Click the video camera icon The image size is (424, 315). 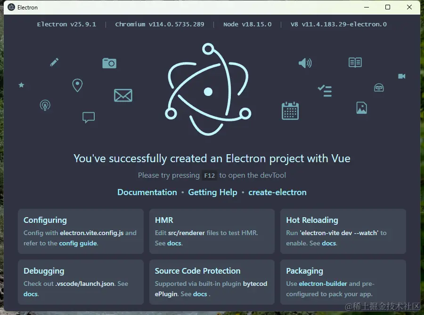[x=401, y=76]
